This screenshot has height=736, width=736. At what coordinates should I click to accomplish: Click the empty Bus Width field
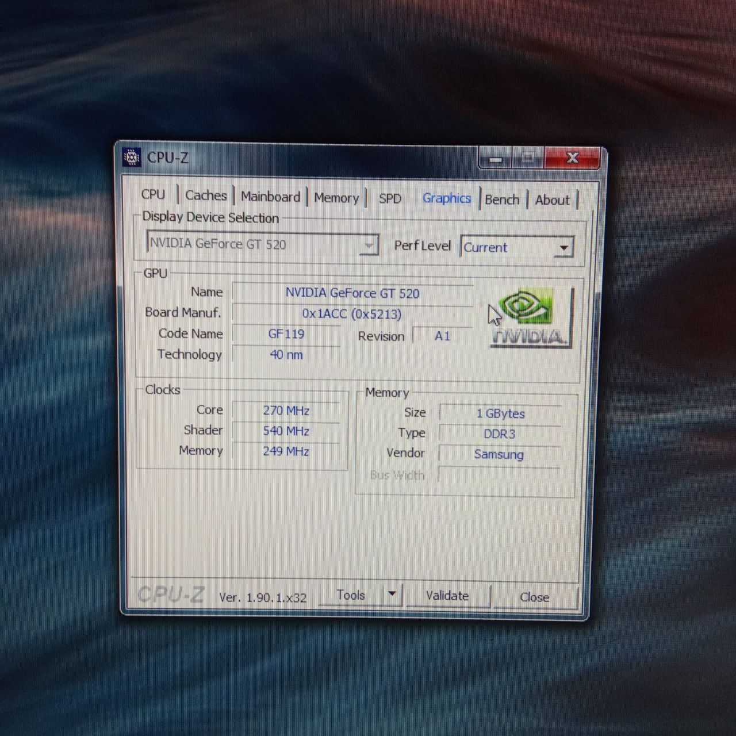[499, 474]
